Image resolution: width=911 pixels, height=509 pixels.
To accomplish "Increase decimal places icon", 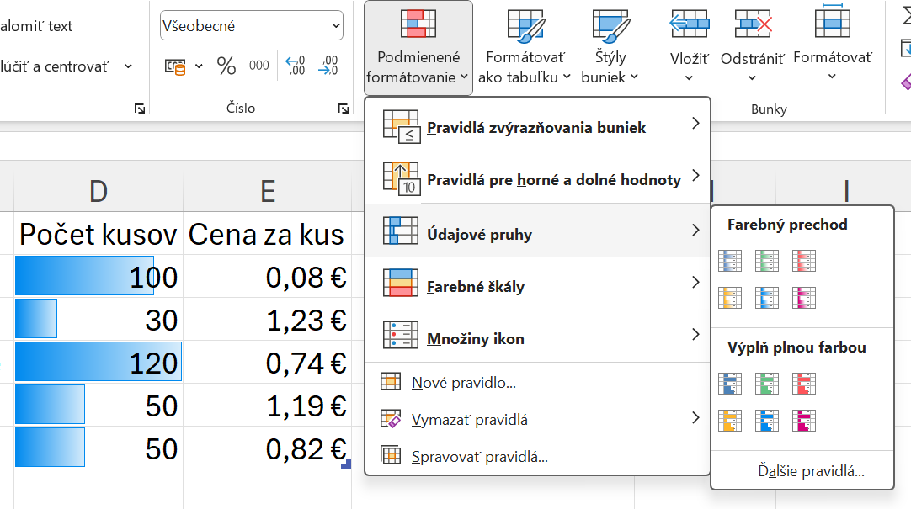I will coord(296,66).
